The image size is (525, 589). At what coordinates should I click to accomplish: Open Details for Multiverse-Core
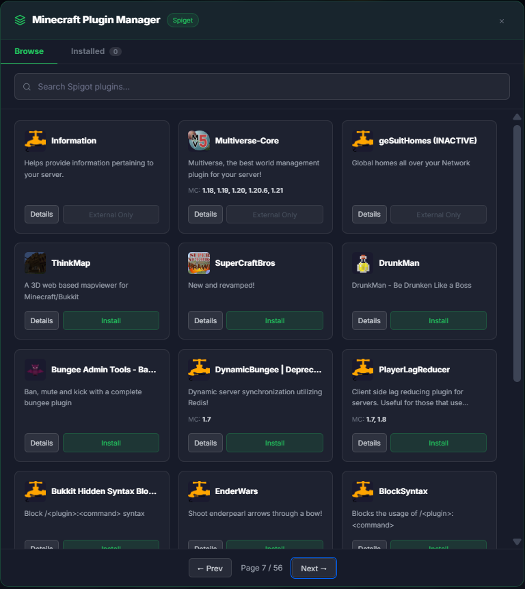click(205, 215)
